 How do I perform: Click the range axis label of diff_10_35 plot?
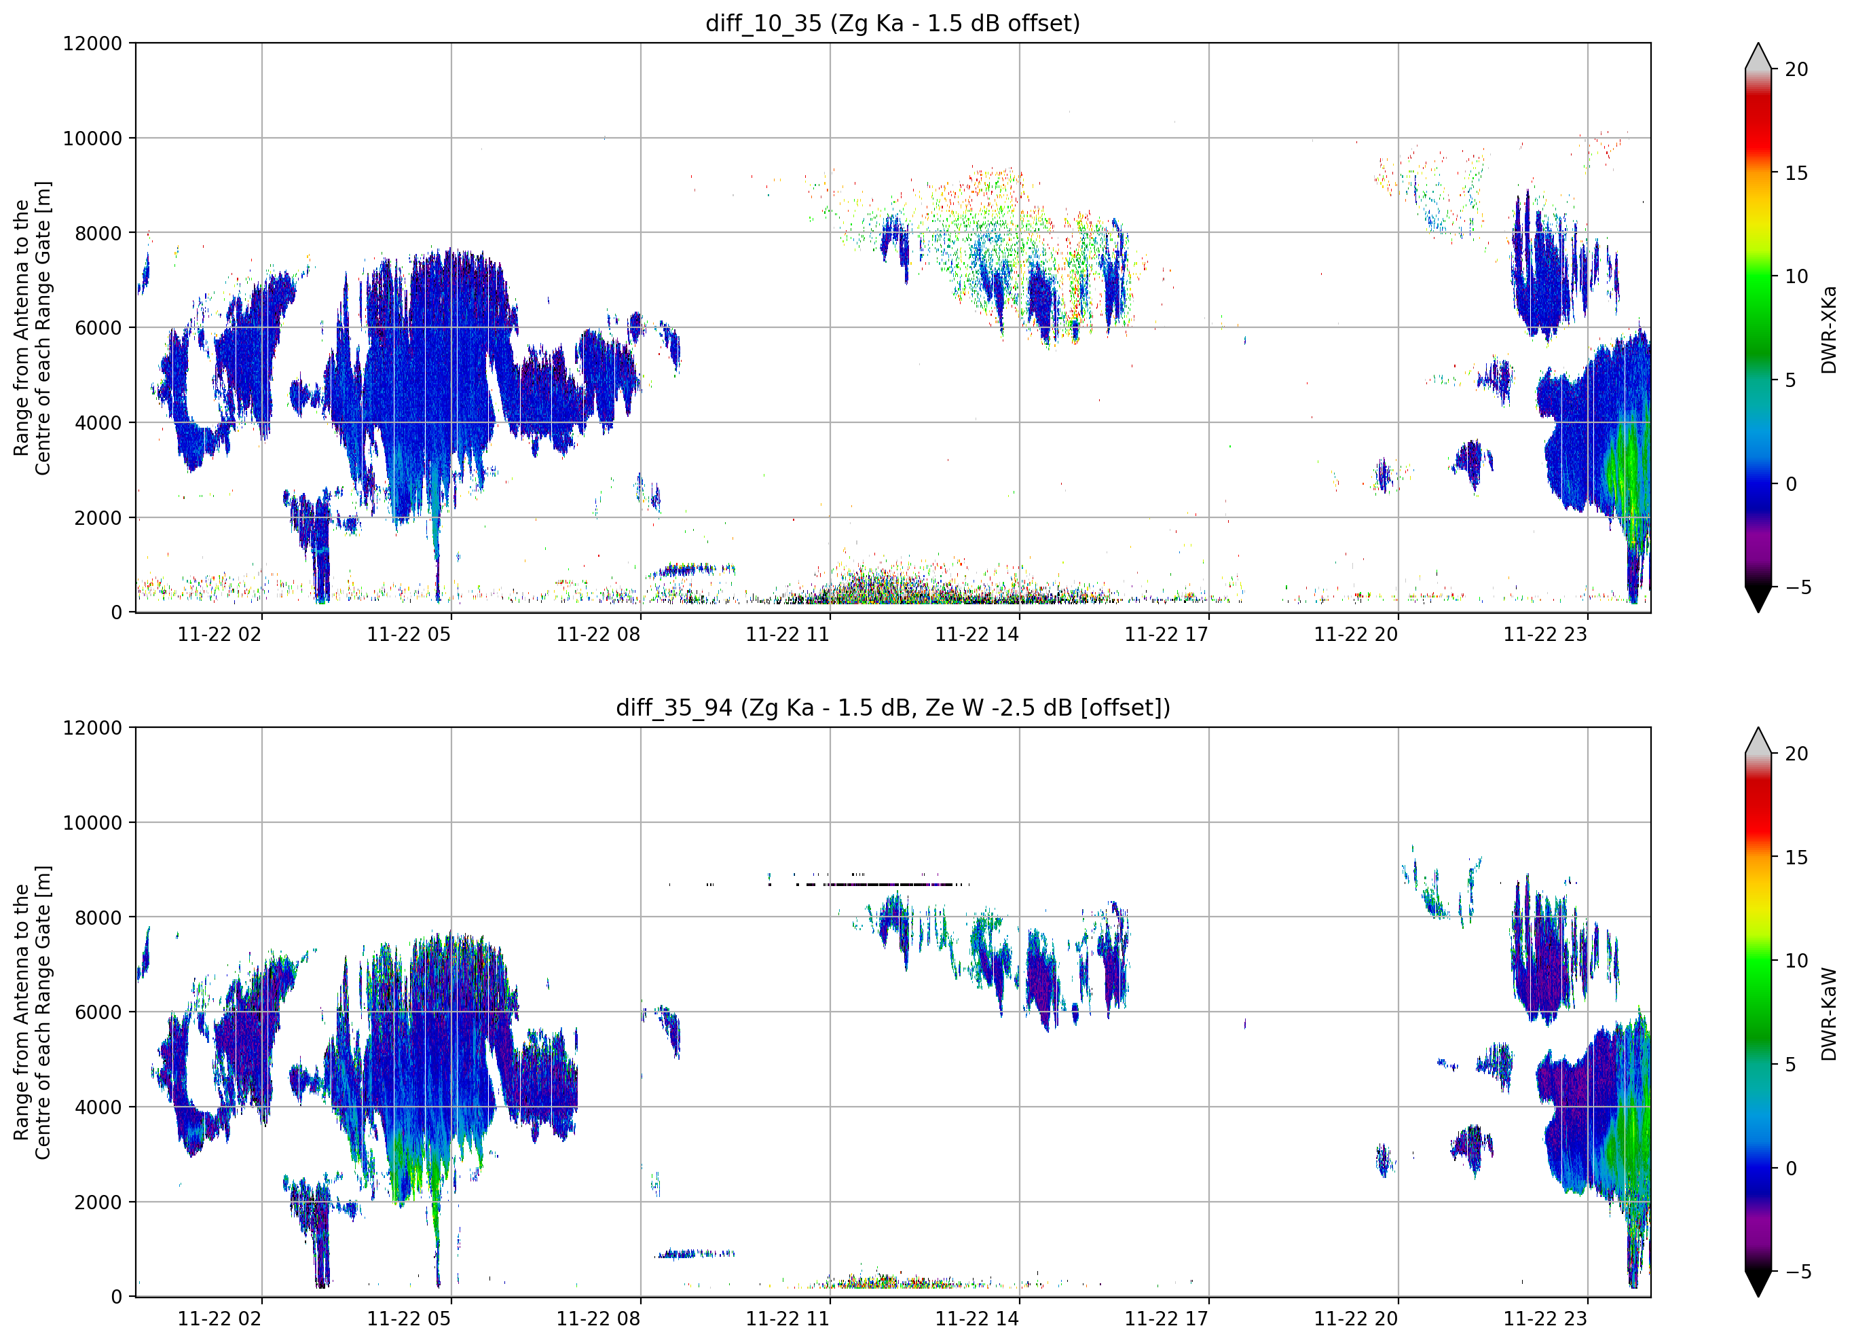[x=32, y=327]
